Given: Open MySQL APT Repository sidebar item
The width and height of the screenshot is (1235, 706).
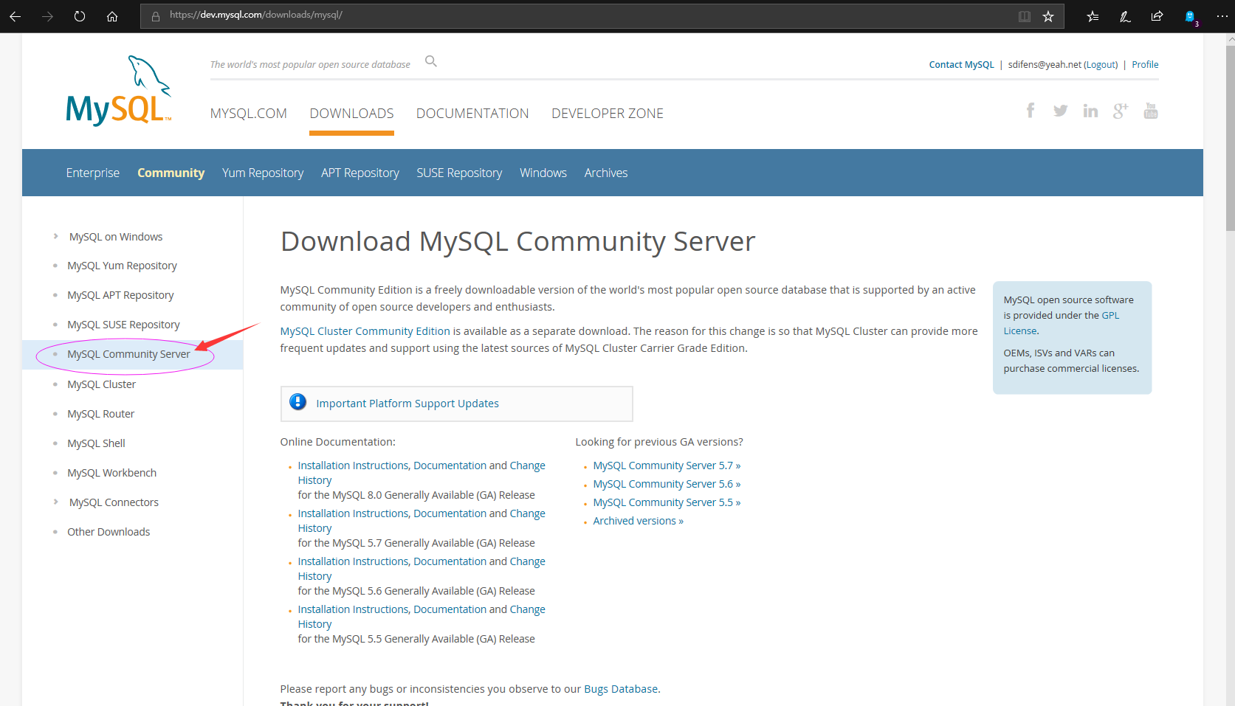Looking at the screenshot, I should [121, 295].
